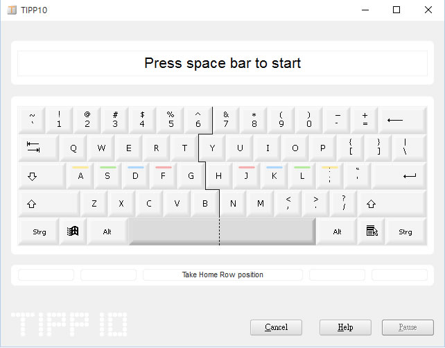This screenshot has width=445, height=348.
Task: Click the O key
Action: pyautogui.click(x=295, y=148)
